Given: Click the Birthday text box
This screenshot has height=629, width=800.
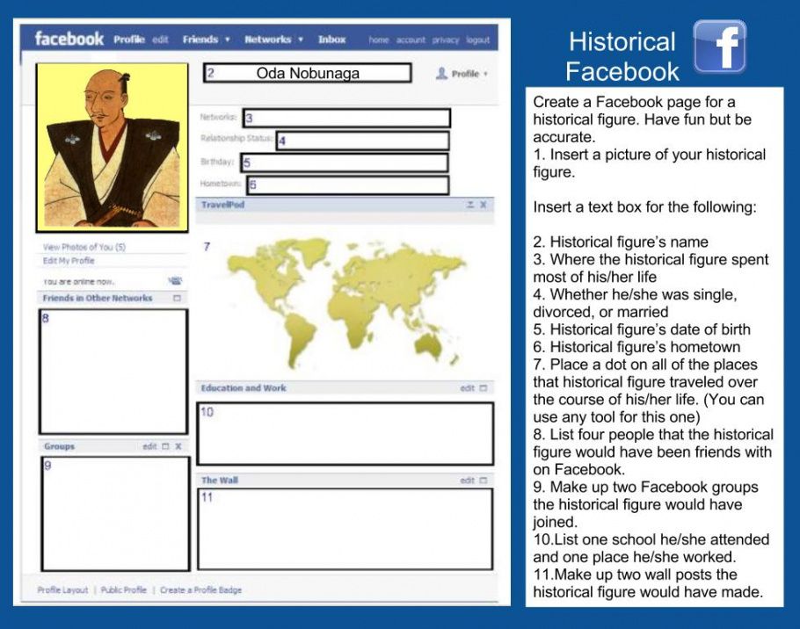Looking at the screenshot, I should [x=345, y=163].
